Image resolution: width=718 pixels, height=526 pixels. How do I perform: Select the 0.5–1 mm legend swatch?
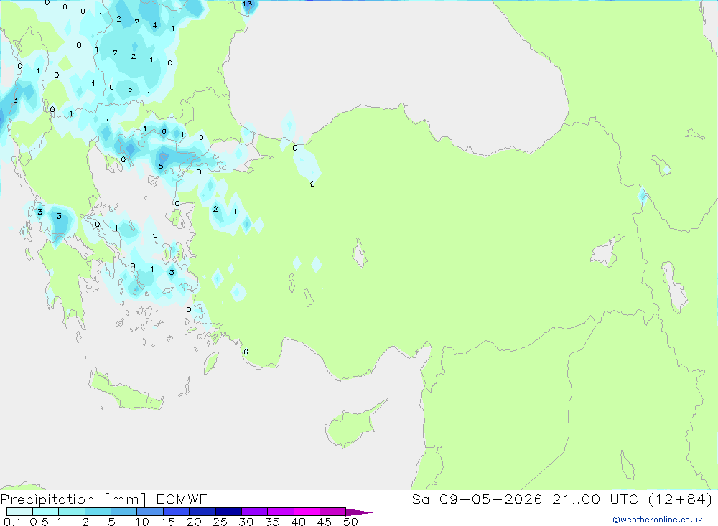(46, 512)
